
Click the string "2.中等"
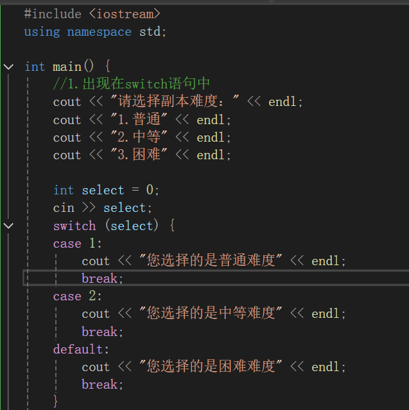[x=139, y=137]
